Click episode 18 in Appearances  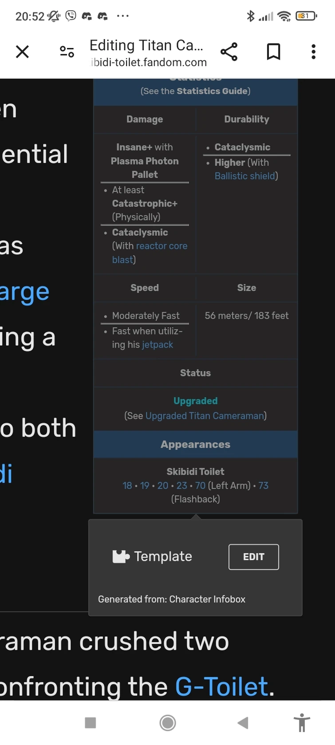[127, 486]
